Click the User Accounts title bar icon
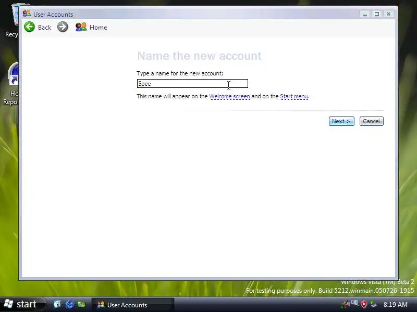Image resolution: width=417 pixels, height=312 pixels. click(x=27, y=14)
